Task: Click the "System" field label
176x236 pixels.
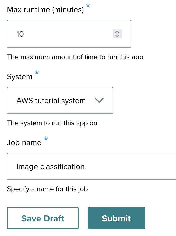Action: 20,77
